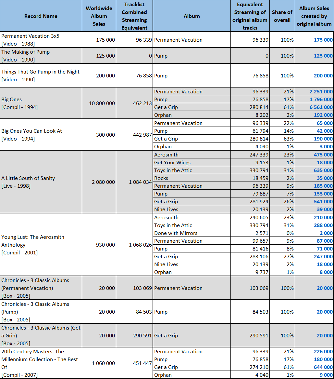Select the 61 794 Pump streaming value

pos(260,131)
